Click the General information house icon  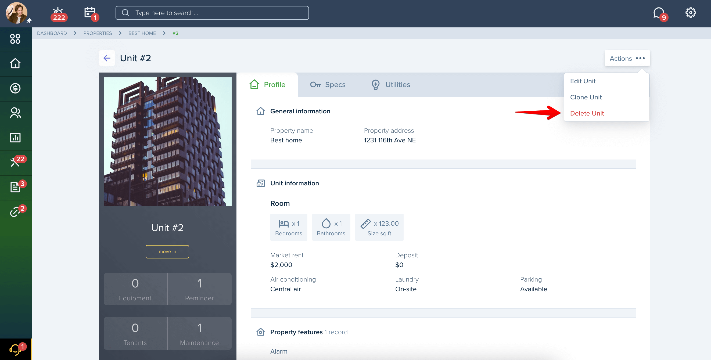point(260,111)
